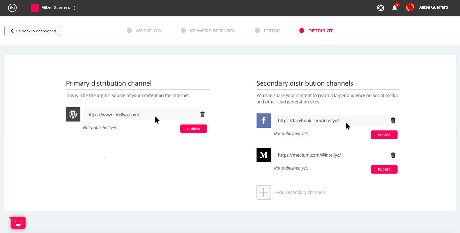Image resolution: width=460 pixels, height=233 pixels.
Task: Delete the Medium channel
Action: click(x=393, y=155)
